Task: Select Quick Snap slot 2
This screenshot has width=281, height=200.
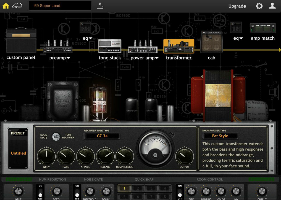Action: pos(138,188)
